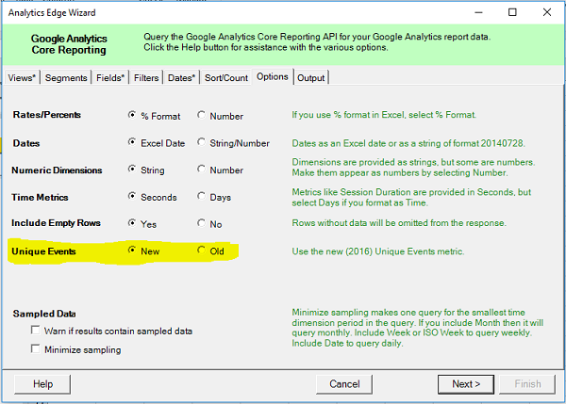Click the 'Use the new (2016) Unique Events metric' hint

point(378,251)
